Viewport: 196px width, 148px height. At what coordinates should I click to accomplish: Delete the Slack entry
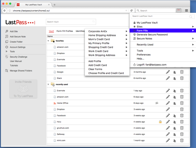(x=182, y=78)
